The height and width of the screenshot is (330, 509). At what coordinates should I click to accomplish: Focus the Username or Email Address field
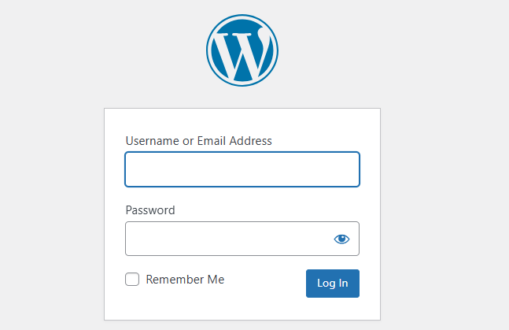242,169
